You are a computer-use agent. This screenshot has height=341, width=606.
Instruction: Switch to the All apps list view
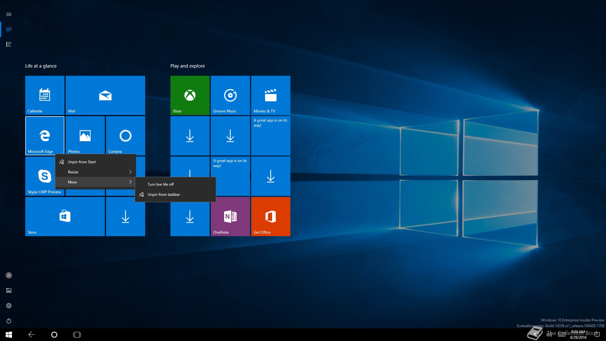9,44
